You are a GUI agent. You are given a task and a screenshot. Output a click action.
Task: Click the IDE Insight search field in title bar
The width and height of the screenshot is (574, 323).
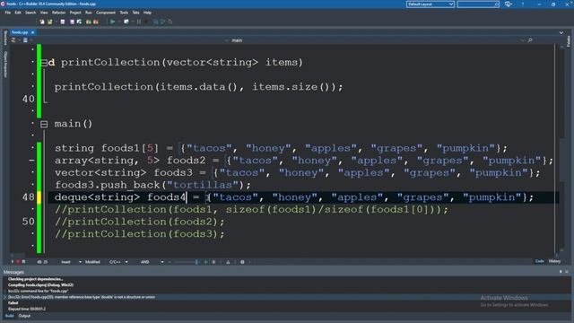click(x=478, y=4)
